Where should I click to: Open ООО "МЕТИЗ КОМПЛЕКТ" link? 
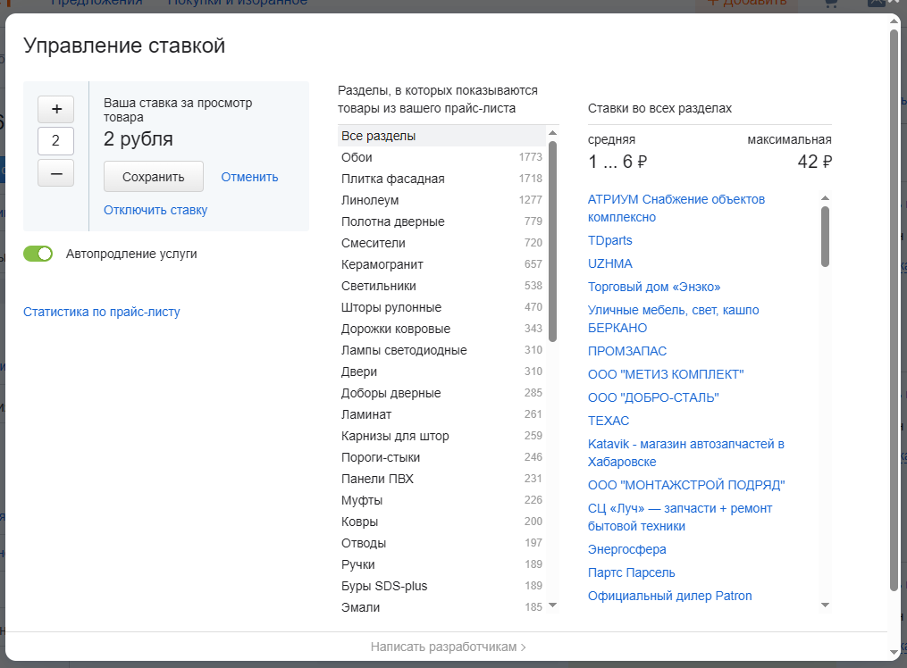pos(665,374)
